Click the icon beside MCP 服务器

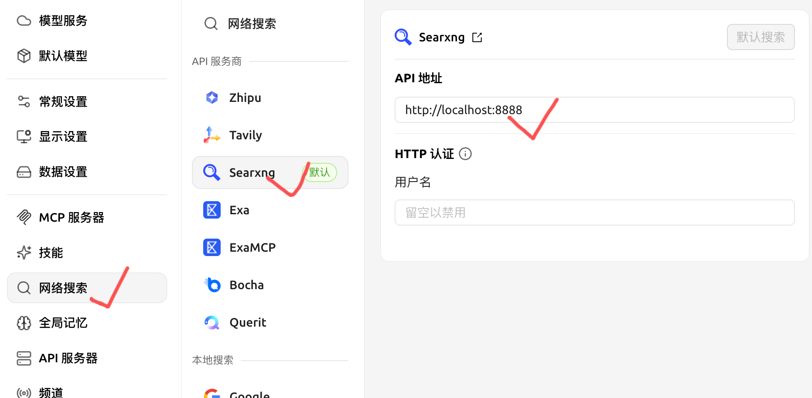pyautogui.click(x=24, y=217)
